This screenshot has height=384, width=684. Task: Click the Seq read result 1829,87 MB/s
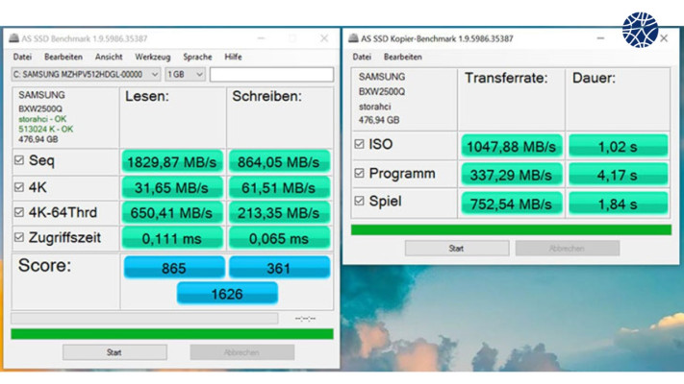coord(172,162)
